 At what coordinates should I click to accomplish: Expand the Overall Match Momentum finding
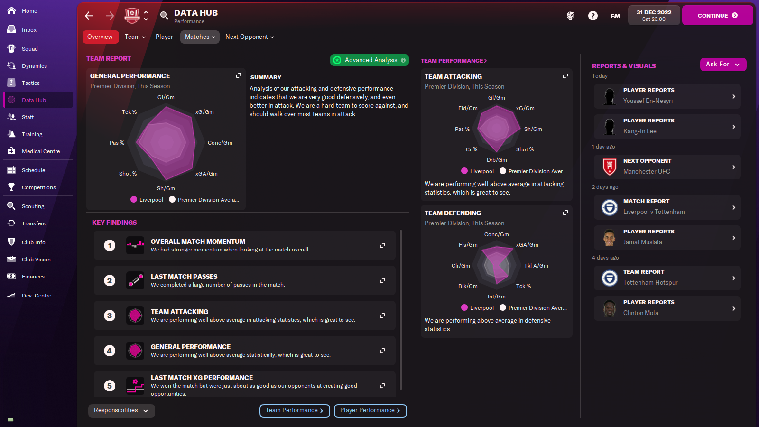point(382,245)
